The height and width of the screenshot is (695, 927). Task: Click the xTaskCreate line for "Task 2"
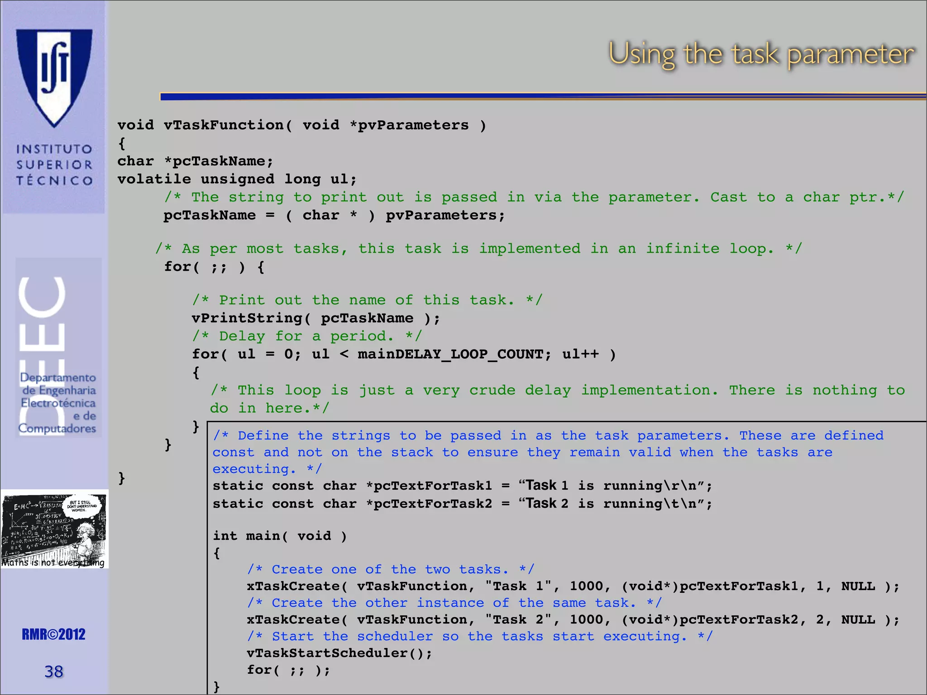tap(573, 619)
